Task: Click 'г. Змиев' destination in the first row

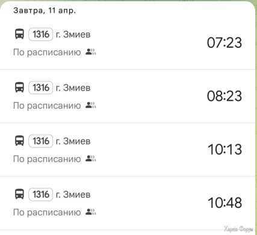Action: click(x=73, y=34)
